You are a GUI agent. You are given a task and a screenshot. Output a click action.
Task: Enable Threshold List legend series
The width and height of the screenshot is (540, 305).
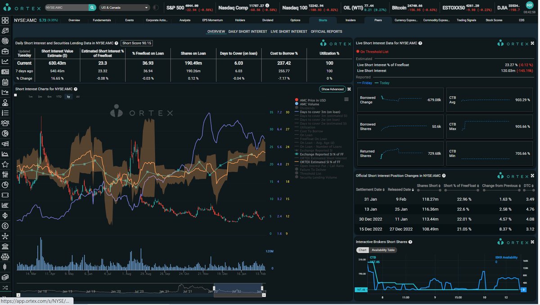click(x=308, y=174)
